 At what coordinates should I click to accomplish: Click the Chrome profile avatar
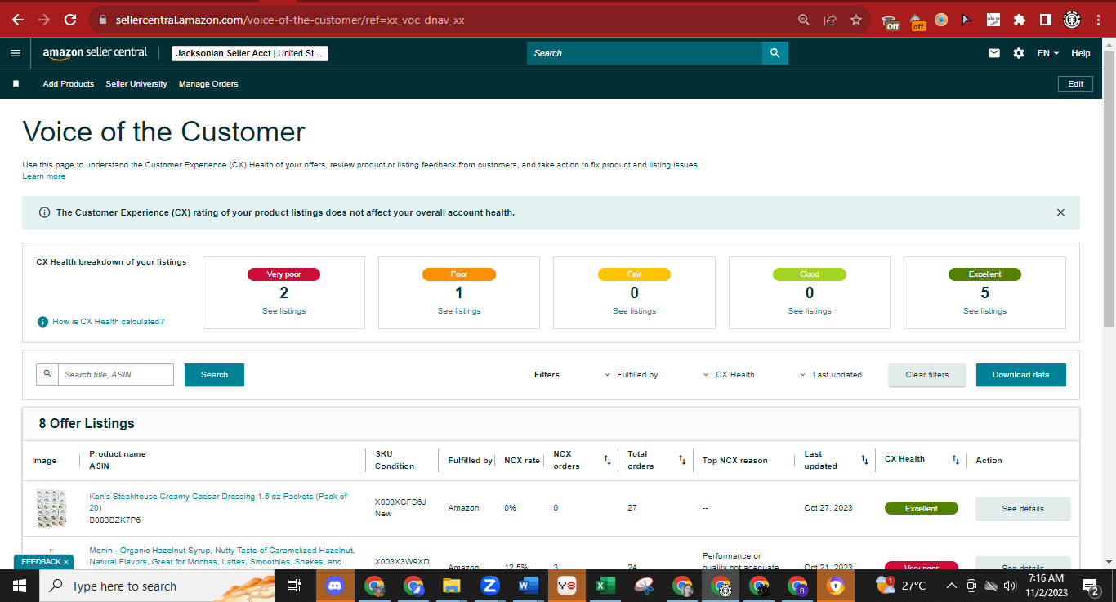tap(1072, 20)
